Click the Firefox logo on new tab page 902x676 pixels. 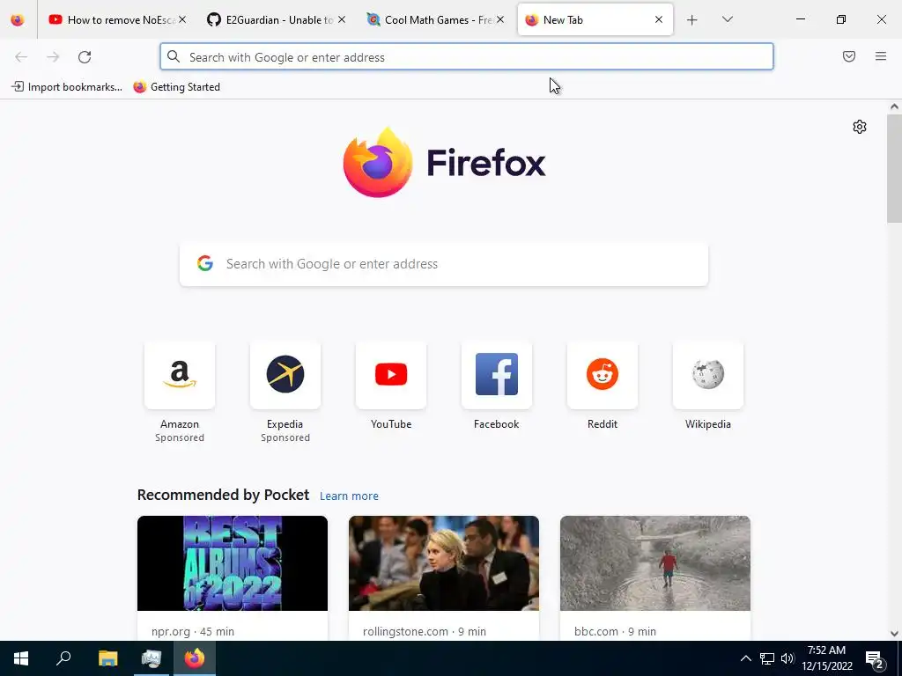[444, 163]
